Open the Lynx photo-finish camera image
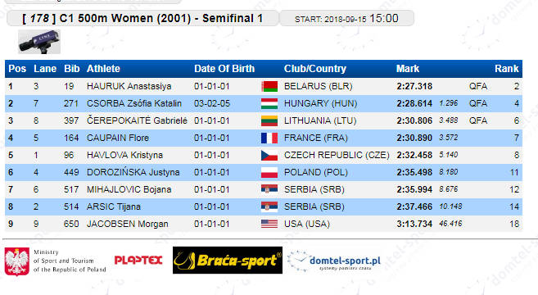 39,42
